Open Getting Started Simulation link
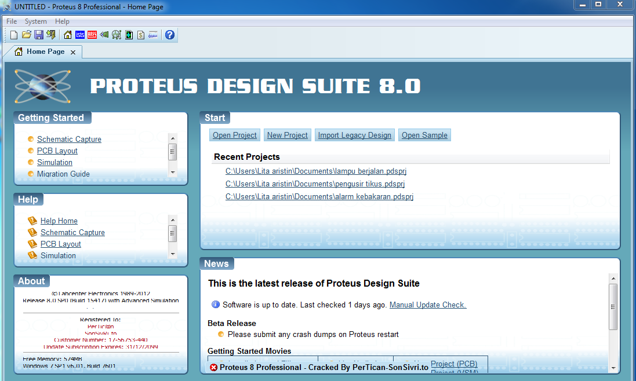636x381 pixels. point(54,162)
